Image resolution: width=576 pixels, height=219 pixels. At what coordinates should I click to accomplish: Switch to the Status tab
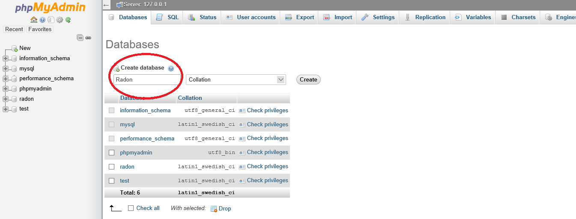coord(203,18)
